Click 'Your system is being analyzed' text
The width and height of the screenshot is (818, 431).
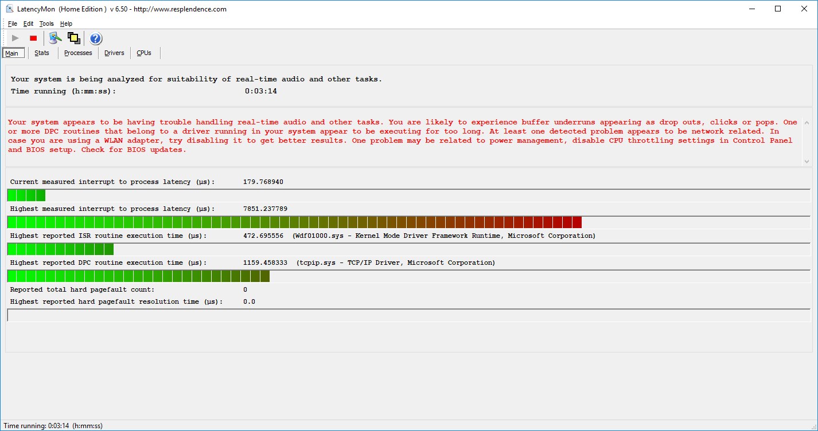tap(196, 79)
